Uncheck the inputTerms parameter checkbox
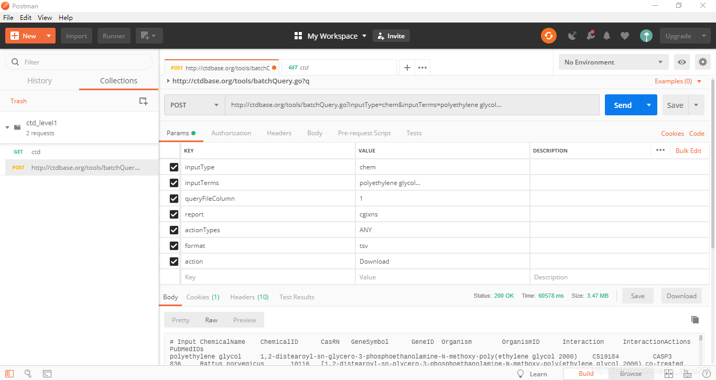The height and width of the screenshot is (380, 716). (x=174, y=183)
